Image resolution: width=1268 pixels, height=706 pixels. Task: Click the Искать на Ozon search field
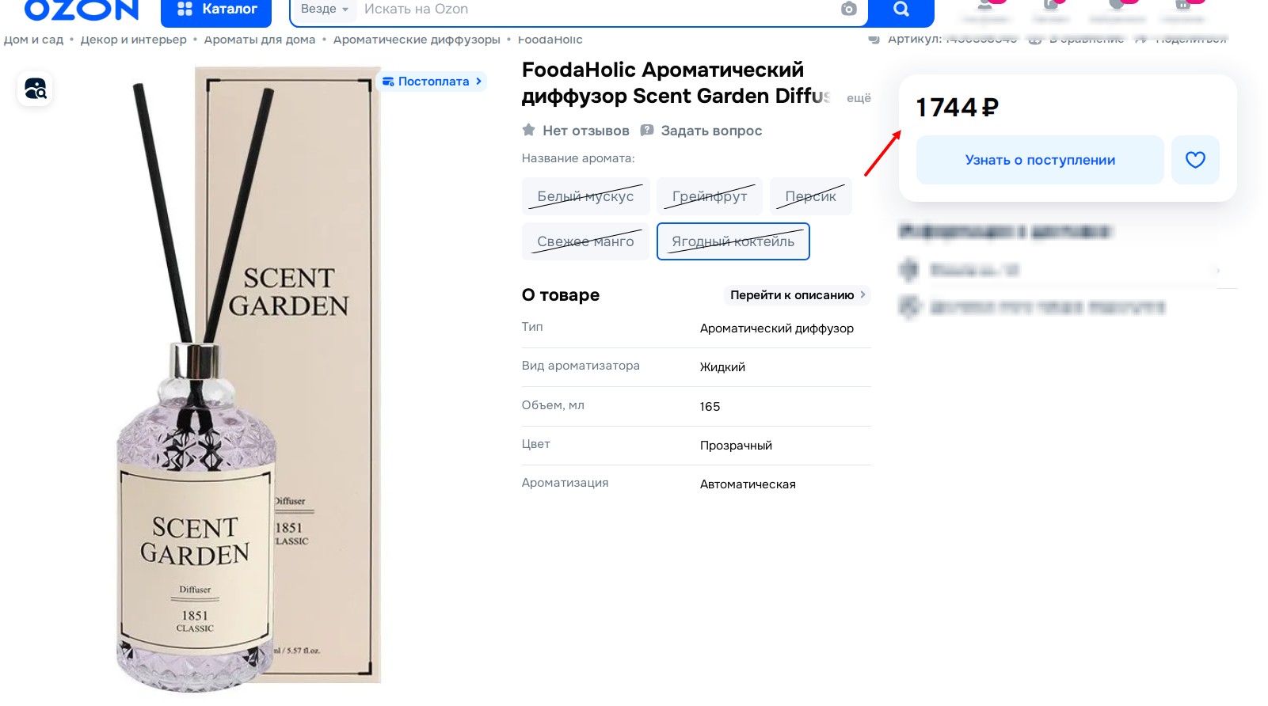[594, 9]
